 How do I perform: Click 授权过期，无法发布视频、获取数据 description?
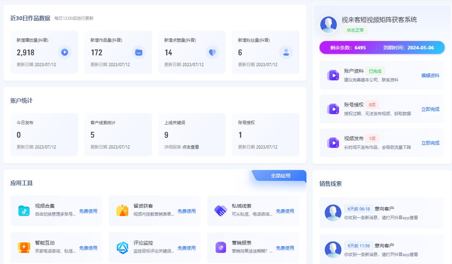[377, 114]
